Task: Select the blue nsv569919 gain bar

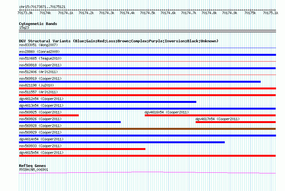Action: tap(140, 82)
